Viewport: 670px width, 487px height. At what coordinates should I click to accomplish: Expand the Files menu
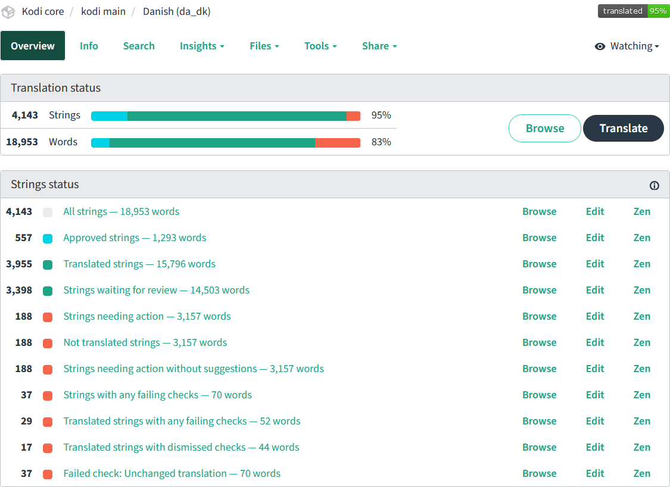coord(264,46)
